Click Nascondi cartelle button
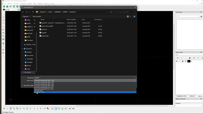This screenshot has height=114, width=203. pos(28,85)
